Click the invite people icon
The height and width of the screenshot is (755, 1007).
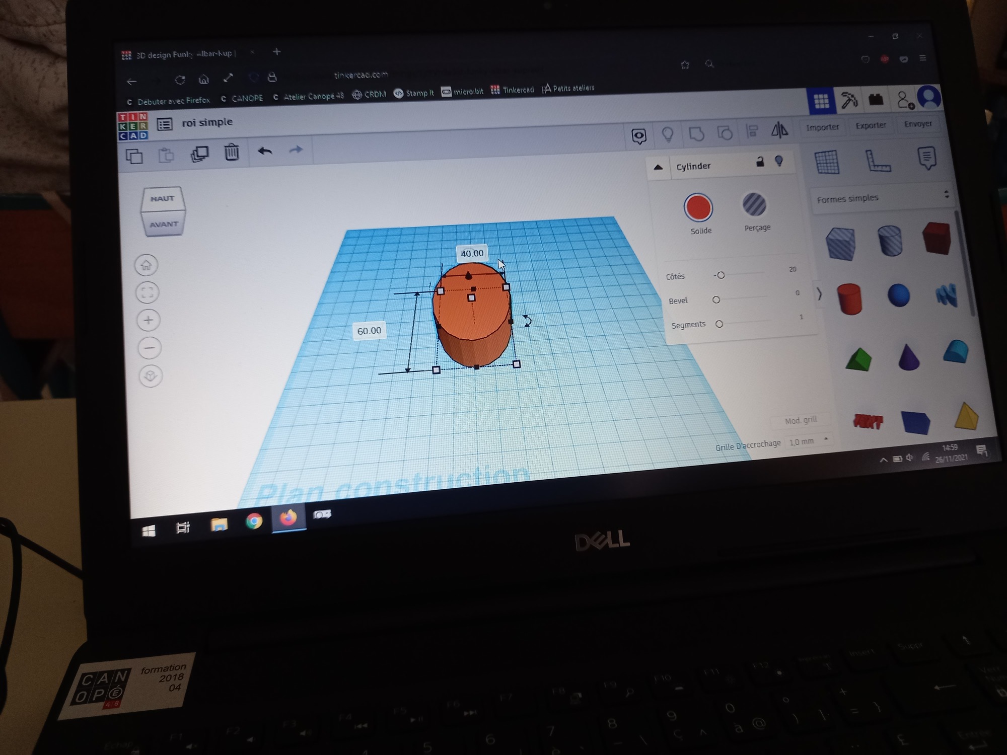pos(905,99)
